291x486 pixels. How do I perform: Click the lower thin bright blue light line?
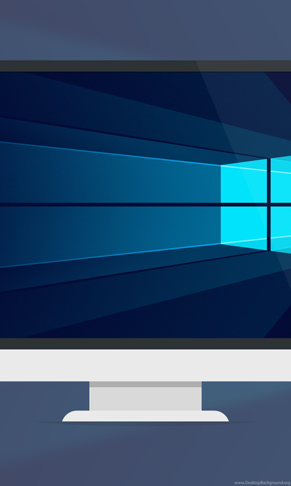coord(110,255)
